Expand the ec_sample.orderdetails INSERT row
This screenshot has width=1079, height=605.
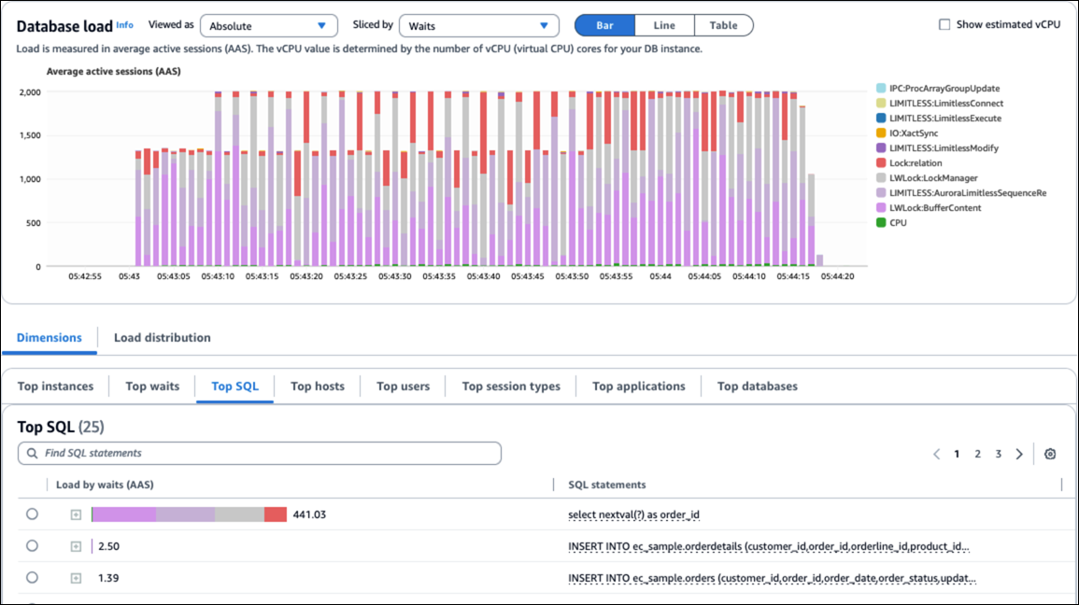75,546
